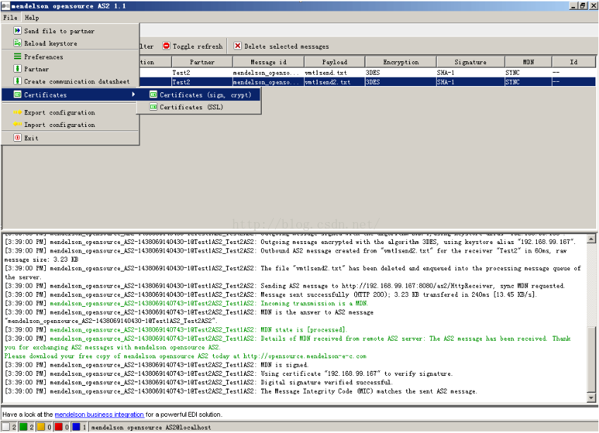
Task: Choose Send file to partner
Action: pyautogui.click(x=71, y=30)
